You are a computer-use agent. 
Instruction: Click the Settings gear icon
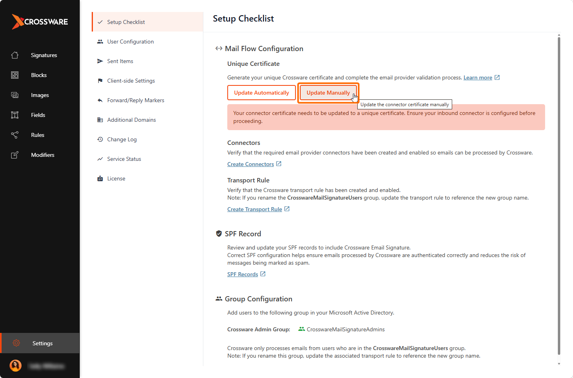coord(16,343)
